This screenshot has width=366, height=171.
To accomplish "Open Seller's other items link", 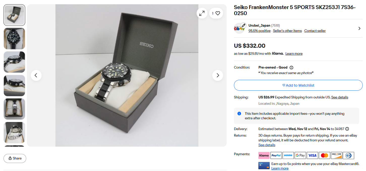I will click(x=287, y=31).
